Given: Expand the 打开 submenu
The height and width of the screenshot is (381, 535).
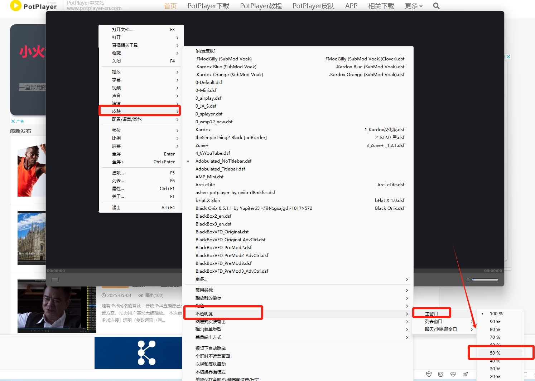Looking at the screenshot, I should pyautogui.click(x=140, y=38).
